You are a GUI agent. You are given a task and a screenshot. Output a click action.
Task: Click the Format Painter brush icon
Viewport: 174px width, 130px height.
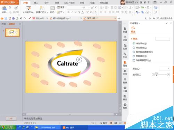(x=16, y=8)
